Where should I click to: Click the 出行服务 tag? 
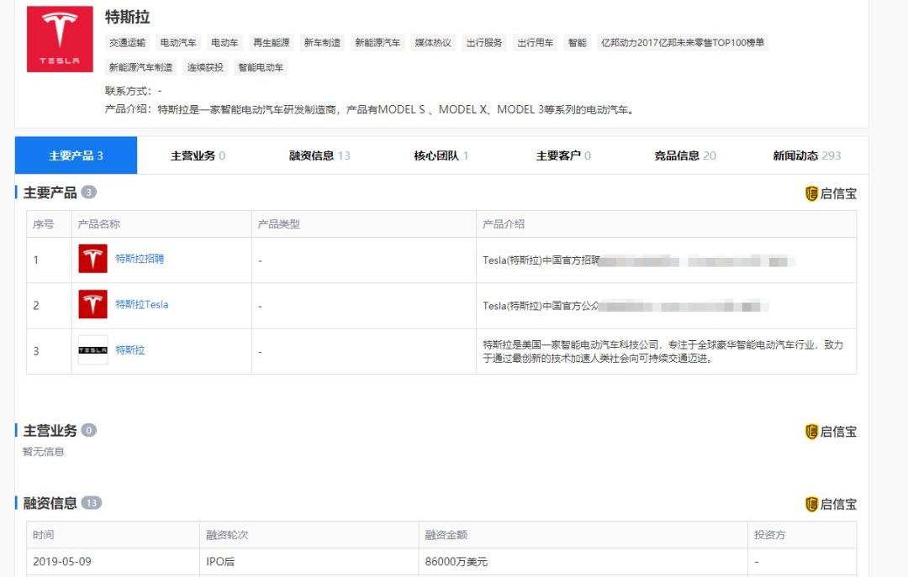click(x=484, y=42)
